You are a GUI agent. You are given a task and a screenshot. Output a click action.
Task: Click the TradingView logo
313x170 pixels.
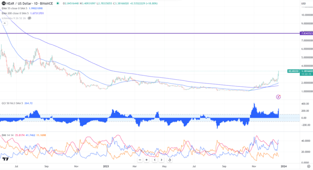pos(5,159)
